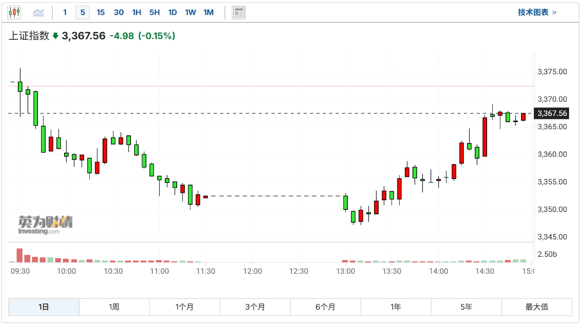Switch to the 3个月 range tab
The image size is (581, 325).
[x=255, y=307]
